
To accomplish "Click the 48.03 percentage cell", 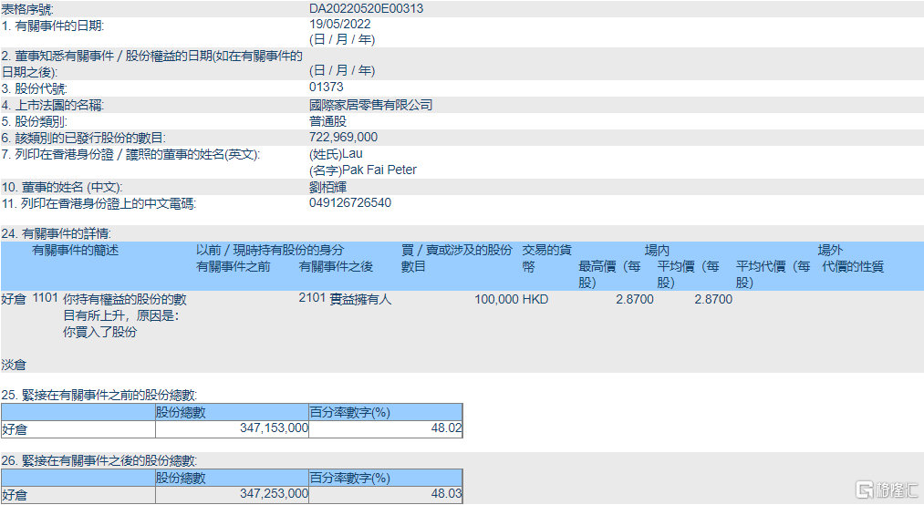I will (448, 493).
